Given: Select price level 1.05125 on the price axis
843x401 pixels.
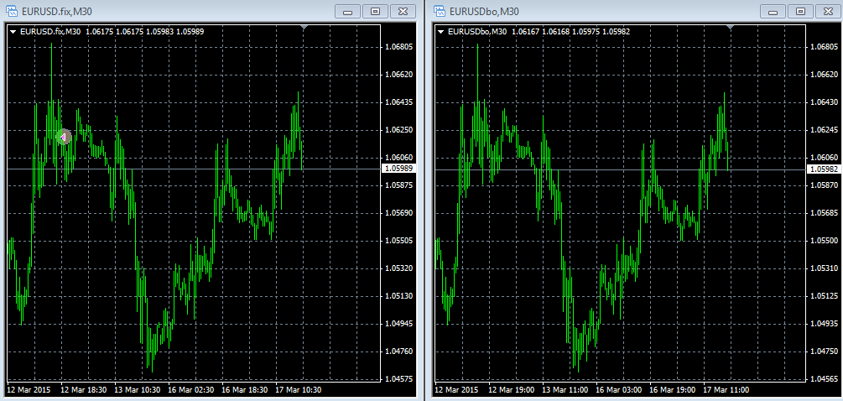Looking at the screenshot, I should [825, 295].
